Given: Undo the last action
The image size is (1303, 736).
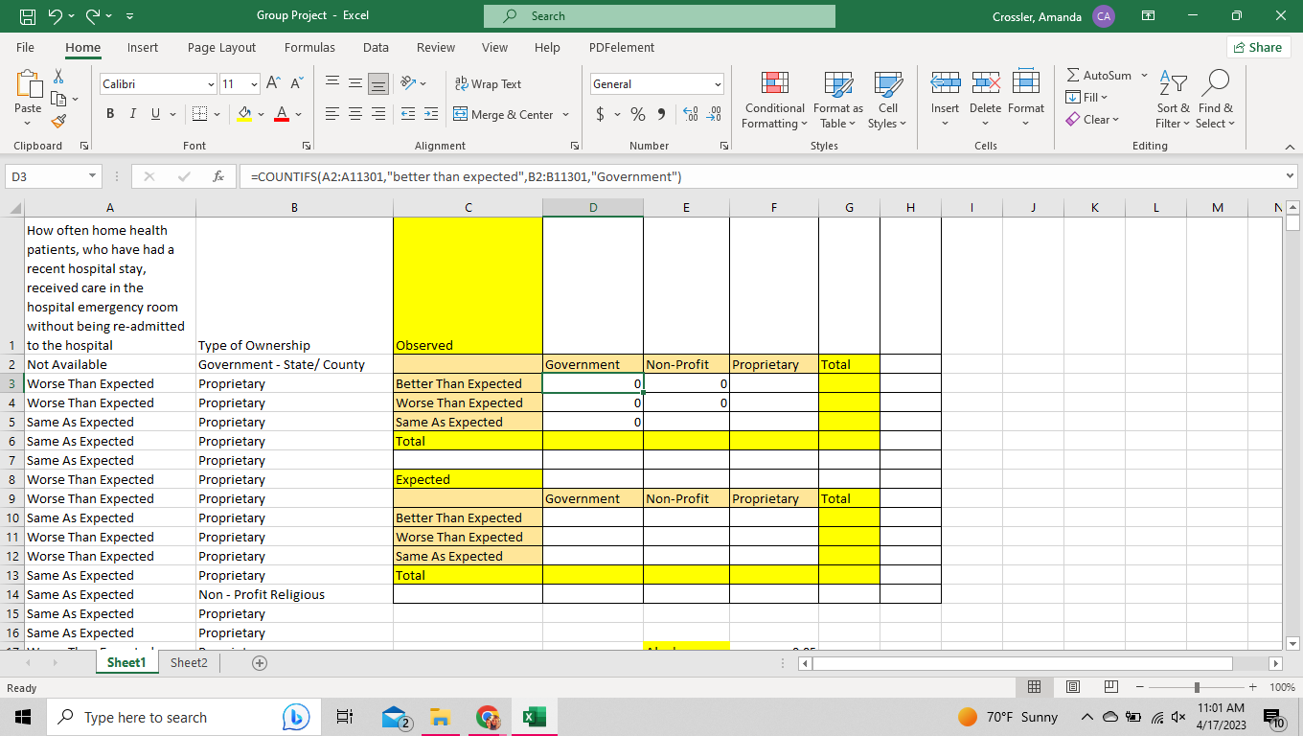Looking at the screenshot, I should tap(55, 16).
